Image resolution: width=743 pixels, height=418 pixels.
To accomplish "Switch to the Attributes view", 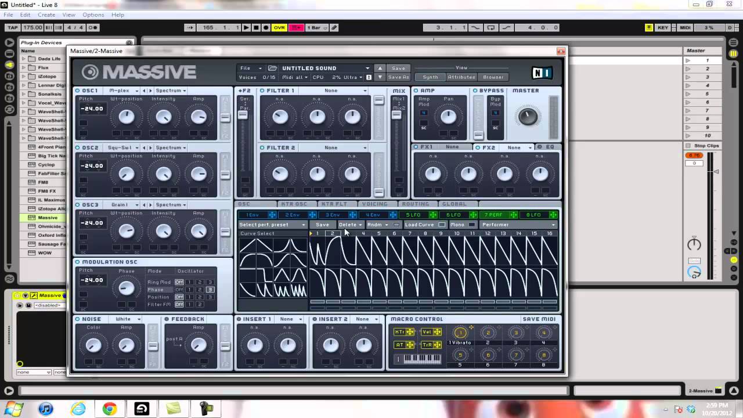I will (x=461, y=77).
